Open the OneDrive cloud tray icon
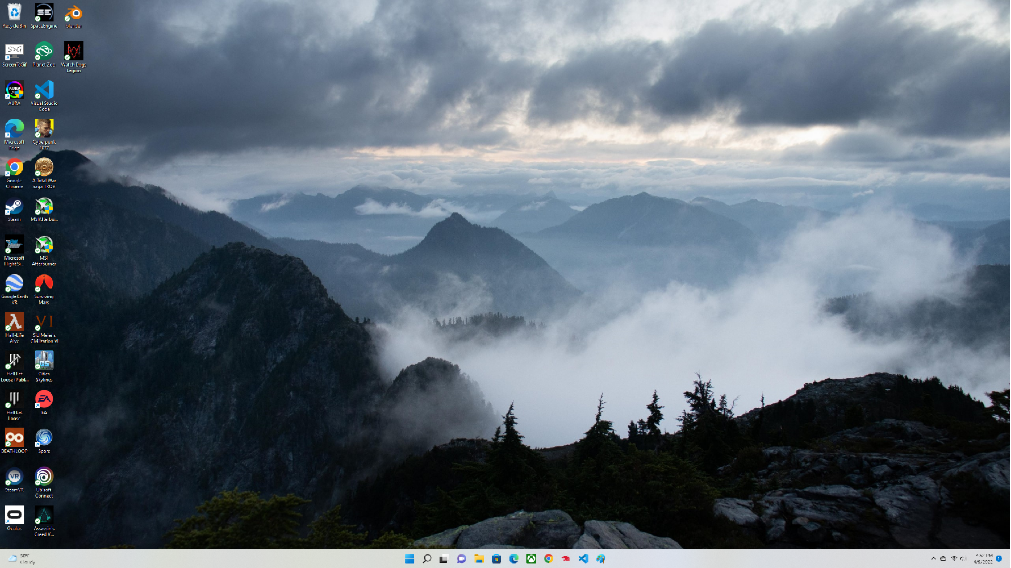 (x=943, y=558)
